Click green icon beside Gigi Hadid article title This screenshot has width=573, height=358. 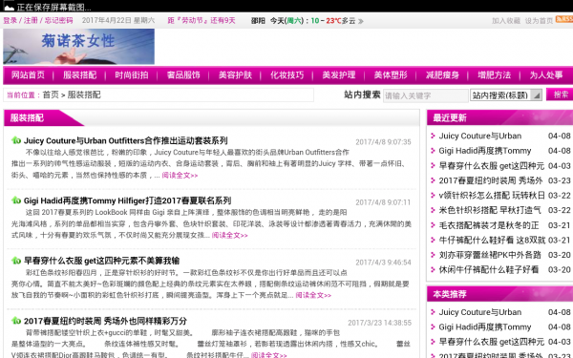point(16,200)
